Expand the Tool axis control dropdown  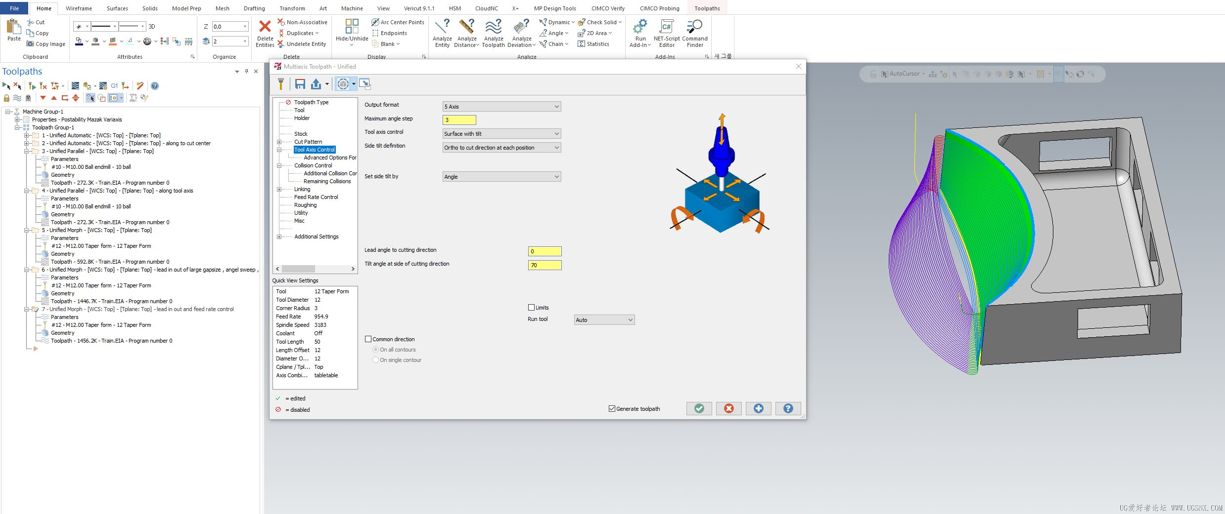tap(501, 134)
